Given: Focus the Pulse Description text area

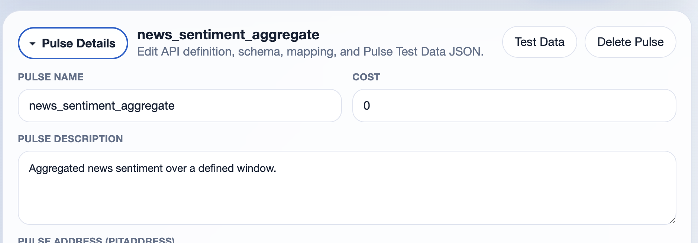Looking at the screenshot, I should [x=346, y=193].
